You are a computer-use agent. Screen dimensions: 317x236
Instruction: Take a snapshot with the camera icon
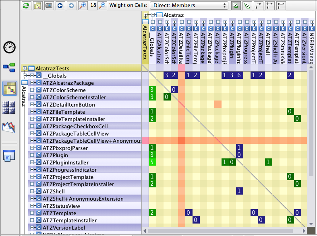tap(49, 5)
